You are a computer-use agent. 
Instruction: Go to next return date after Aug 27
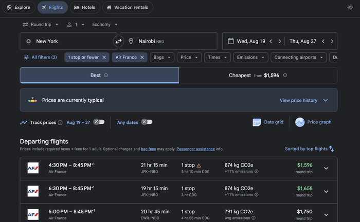point(332,41)
